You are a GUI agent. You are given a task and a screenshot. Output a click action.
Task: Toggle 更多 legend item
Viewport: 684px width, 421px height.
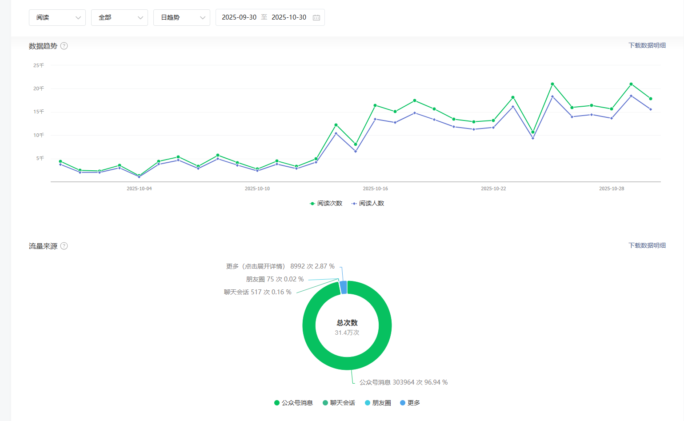point(410,403)
